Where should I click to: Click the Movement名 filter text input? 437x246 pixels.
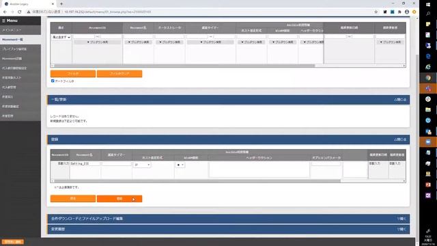139,37
